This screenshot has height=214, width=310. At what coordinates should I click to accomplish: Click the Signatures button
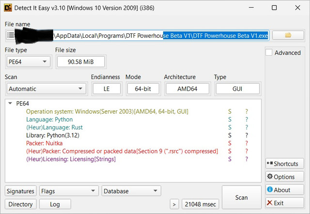click(20, 191)
